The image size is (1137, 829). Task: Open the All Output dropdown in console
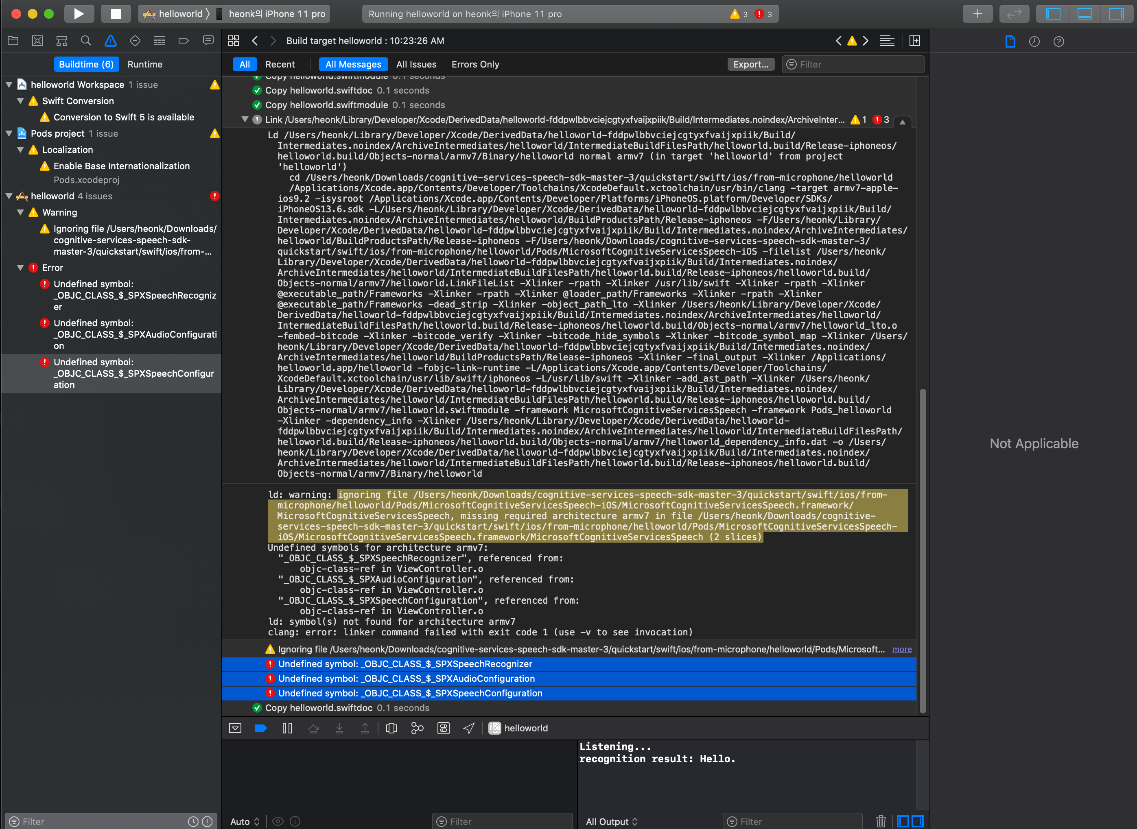611,821
